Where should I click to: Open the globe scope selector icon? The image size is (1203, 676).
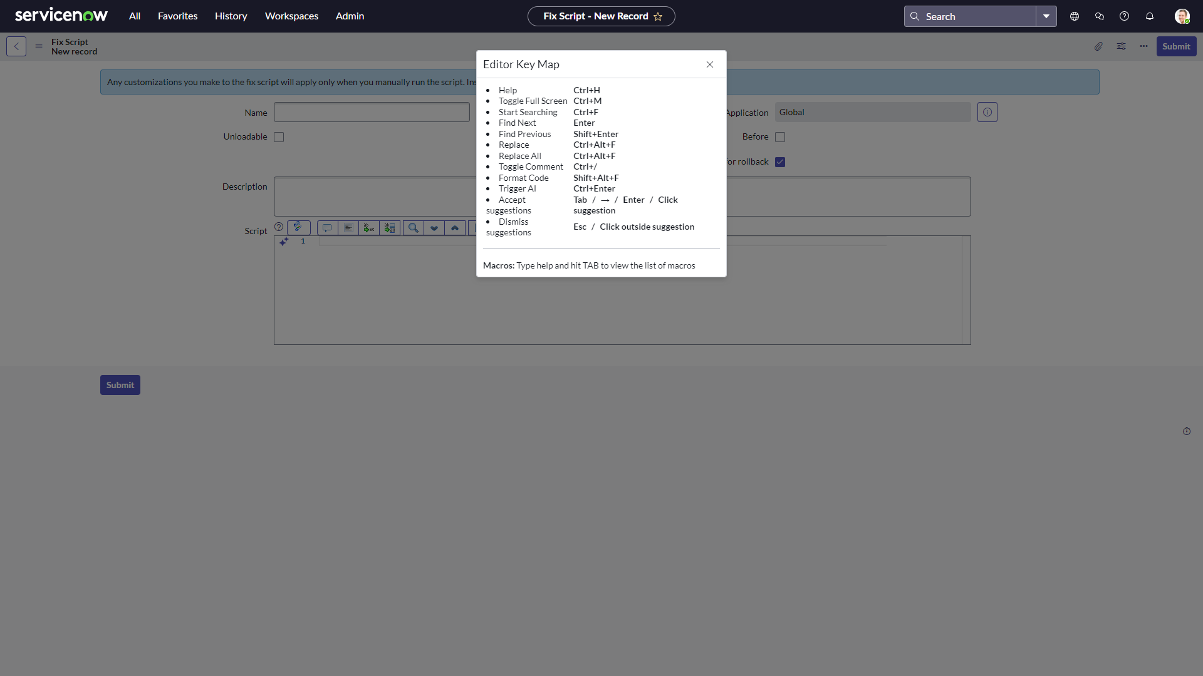(1075, 16)
